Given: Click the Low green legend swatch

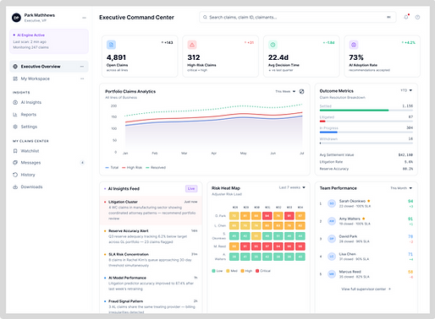Looking at the screenshot, I should [x=213, y=271].
